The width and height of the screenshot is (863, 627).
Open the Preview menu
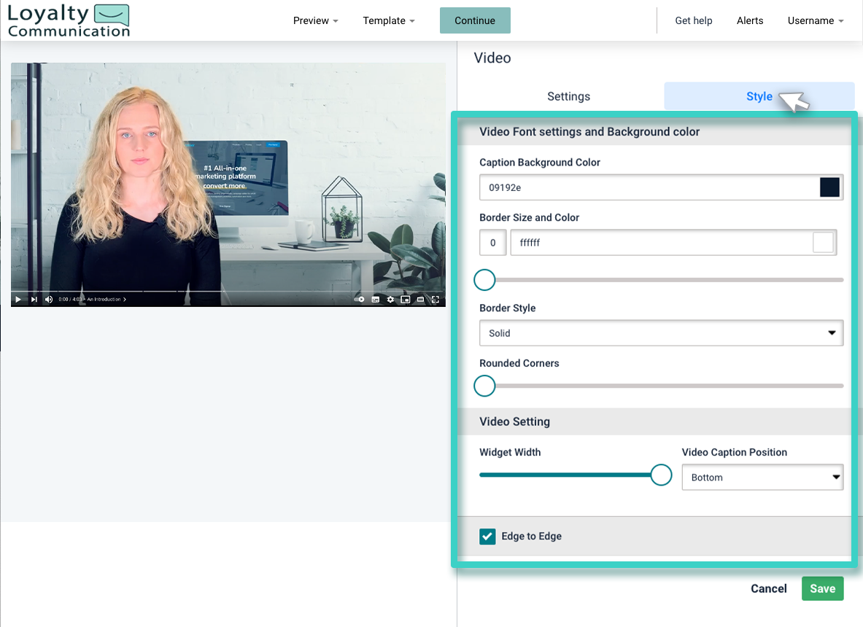tap(315, 20)
